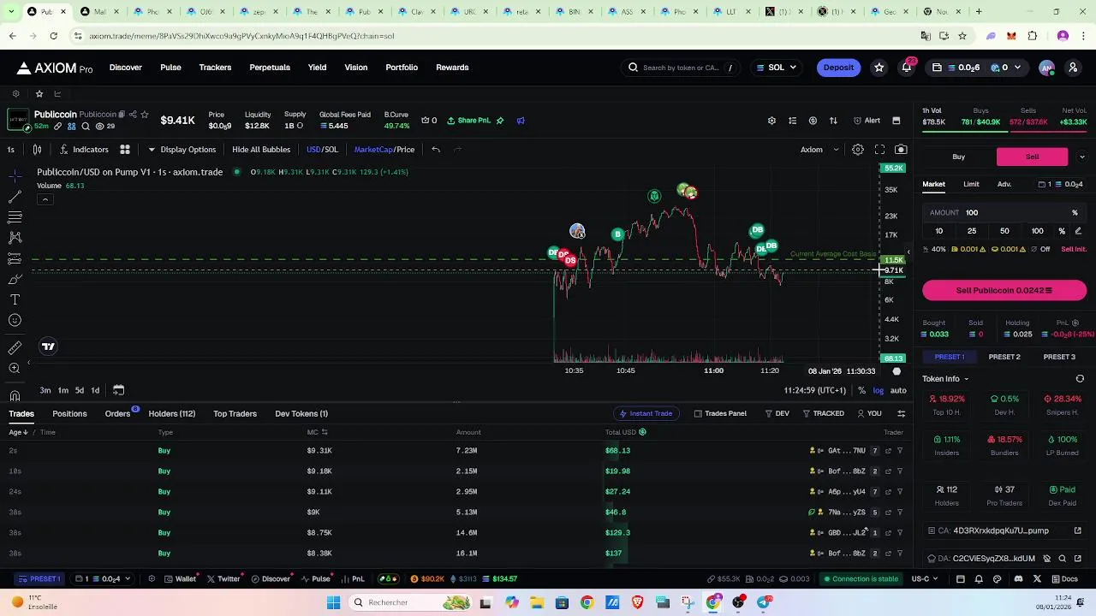This screenshot has height=616, width=1096.
Task: Click Hide All Bubbles
Action: pyautogui.click(x=261, y=150)
